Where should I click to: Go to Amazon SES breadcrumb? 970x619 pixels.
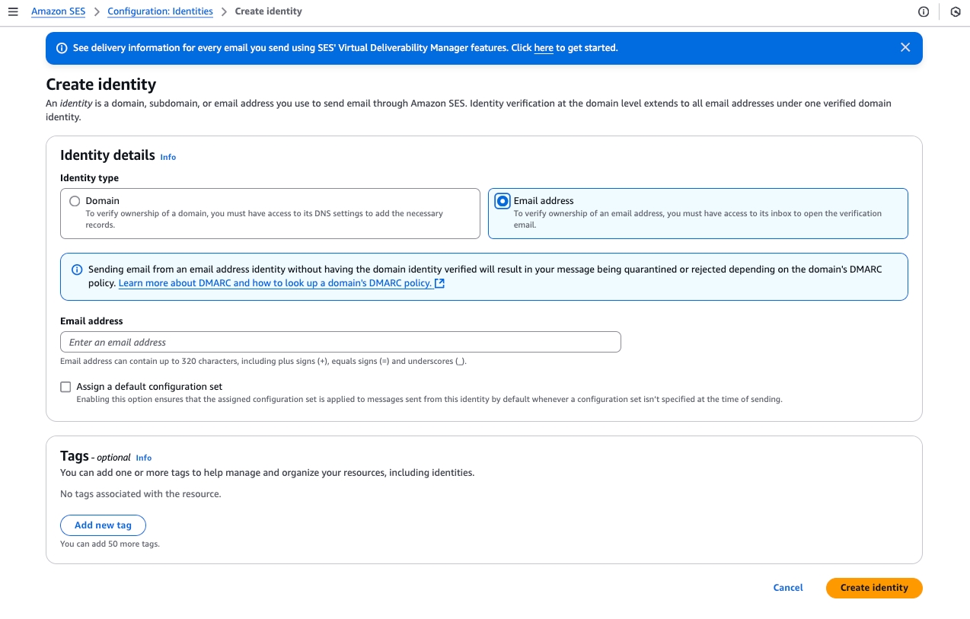(x=58, y=11)
